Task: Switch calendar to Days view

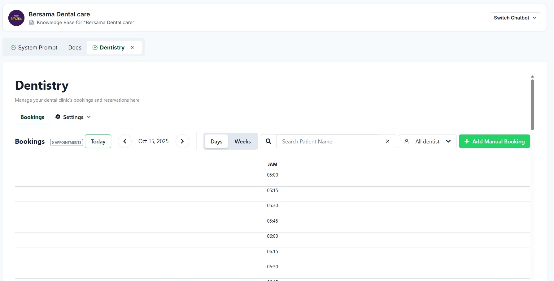Action: coord(216,141)
